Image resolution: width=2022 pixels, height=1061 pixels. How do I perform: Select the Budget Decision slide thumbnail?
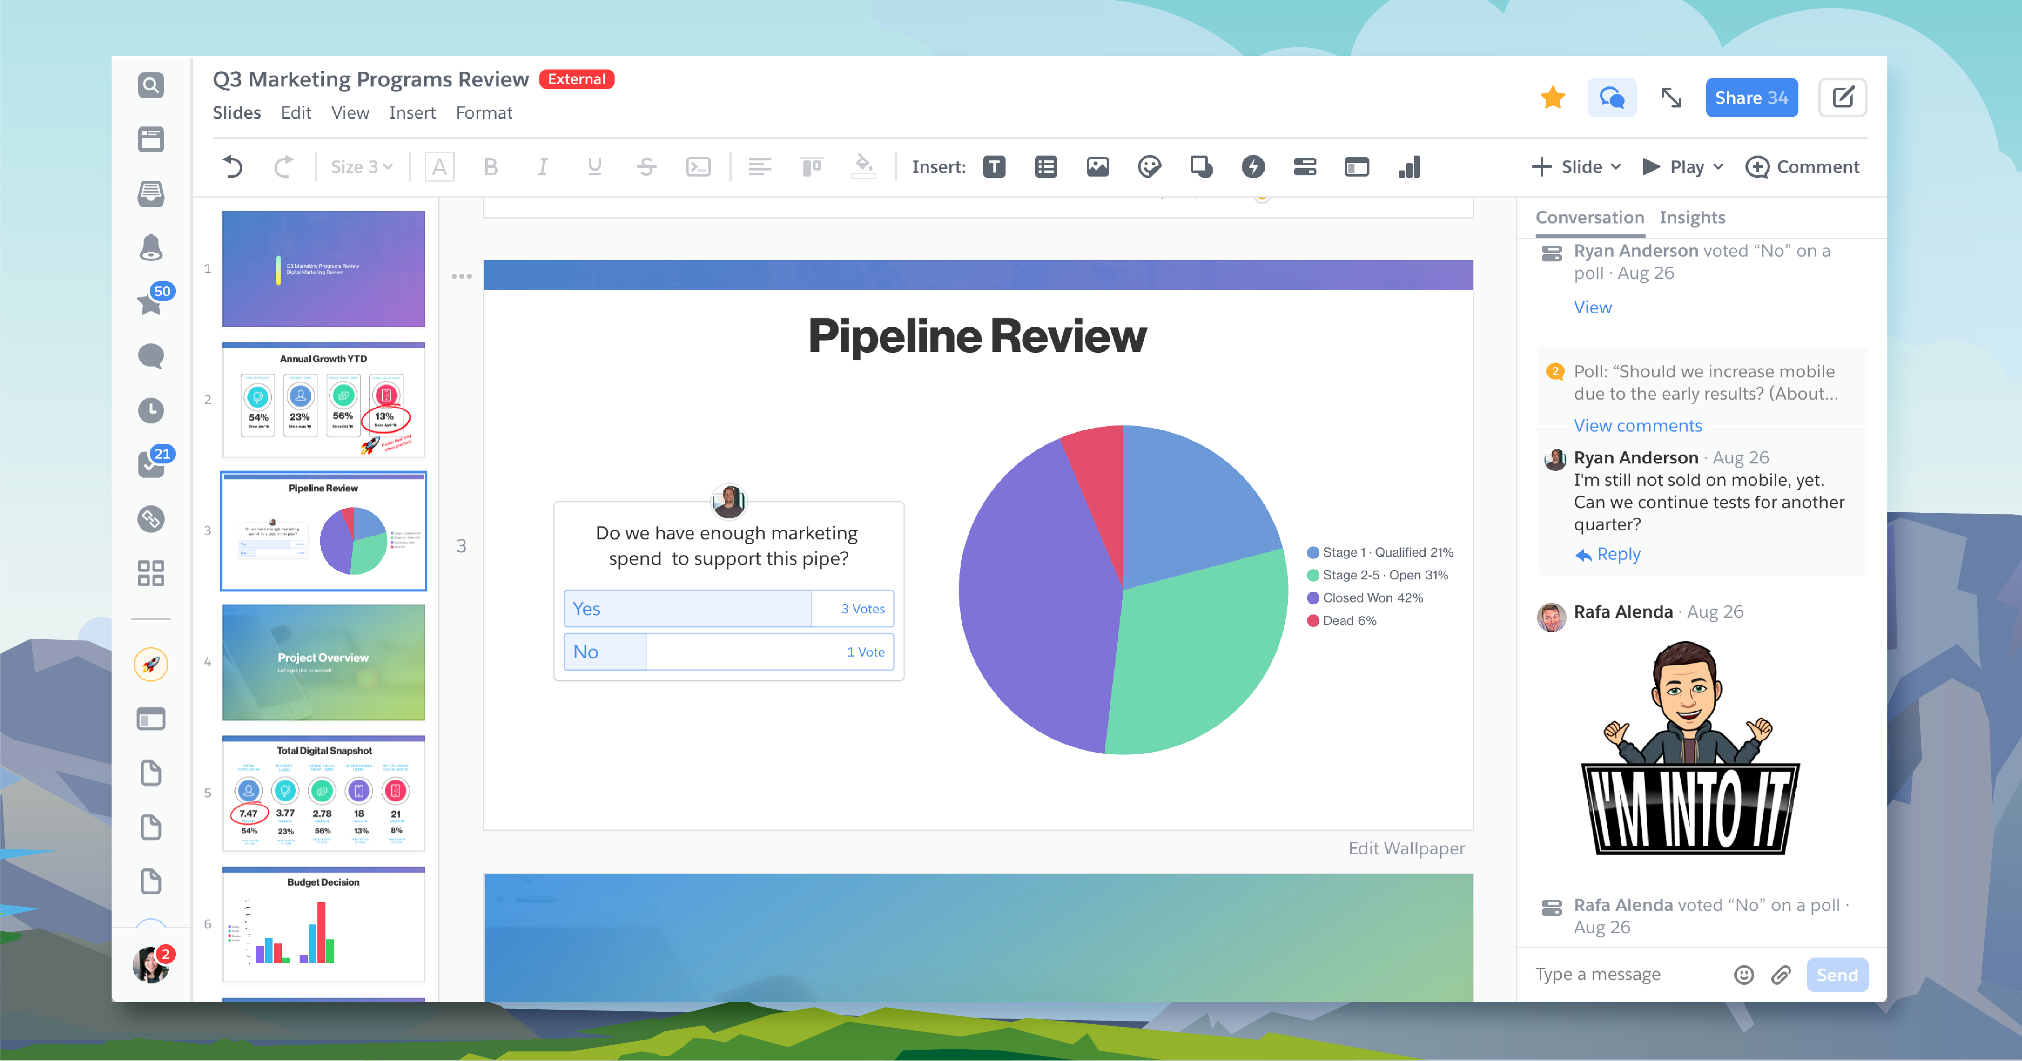coord(323,924)
